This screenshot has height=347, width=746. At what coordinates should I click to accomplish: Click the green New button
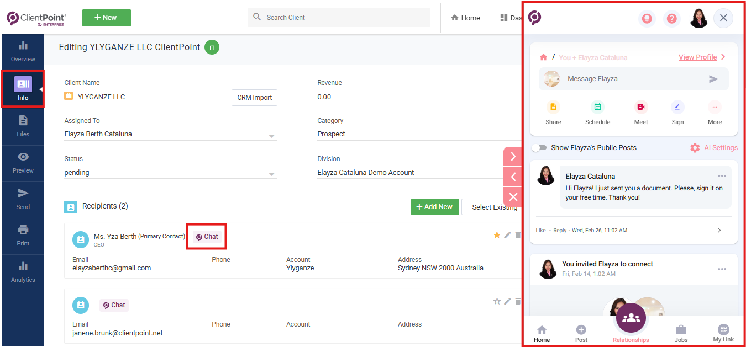(x=107, y=18)
